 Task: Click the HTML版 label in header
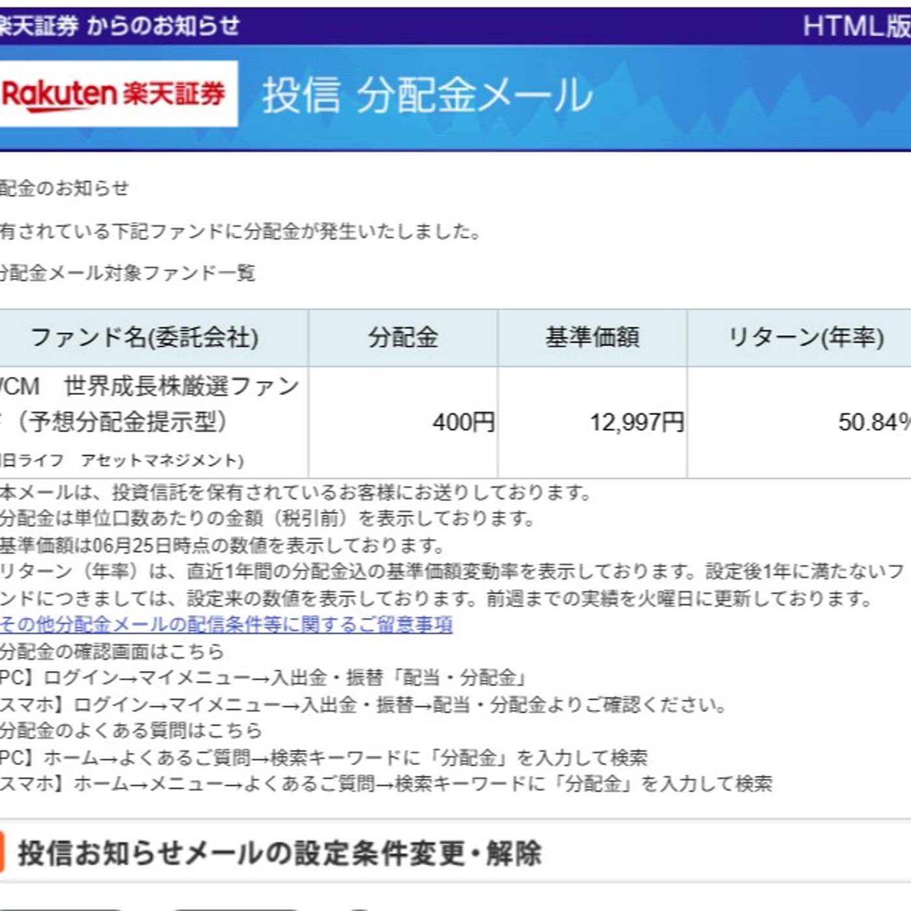(856, 26)
